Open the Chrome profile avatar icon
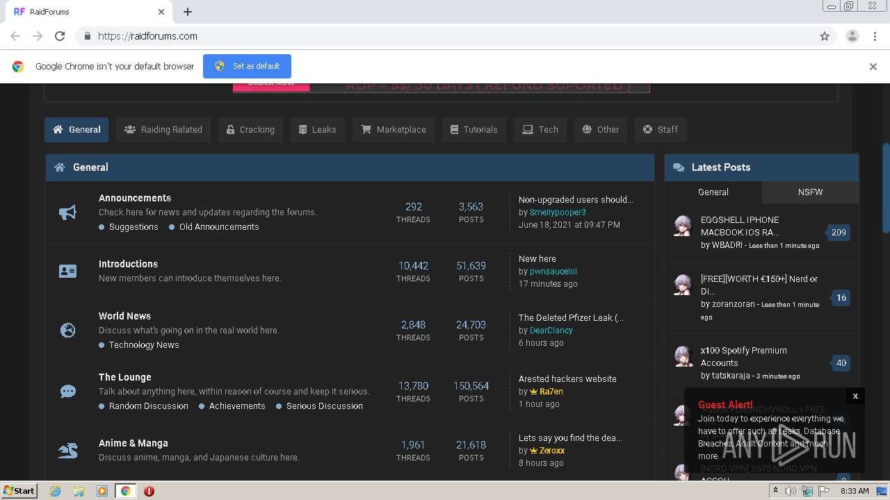This screenshot has width=890, height=500. tap(852, 36)
